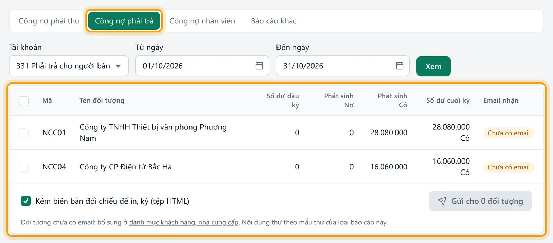
Task: Open the Công nợ nhân viên tab
Action: pos(202,21)
